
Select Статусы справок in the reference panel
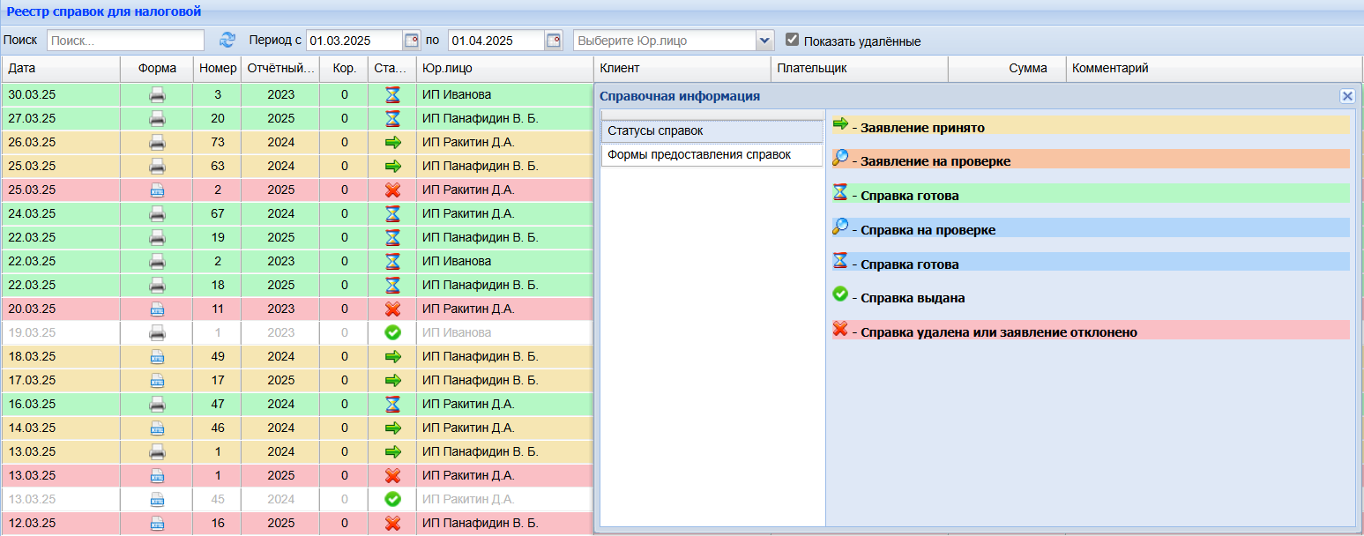(x=712, y=130)
